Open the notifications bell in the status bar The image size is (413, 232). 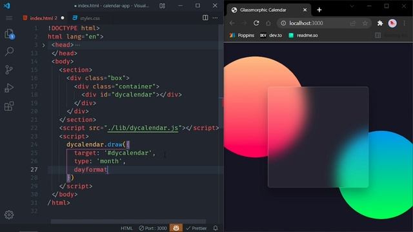pyautogui.click(x=216, y=228)
